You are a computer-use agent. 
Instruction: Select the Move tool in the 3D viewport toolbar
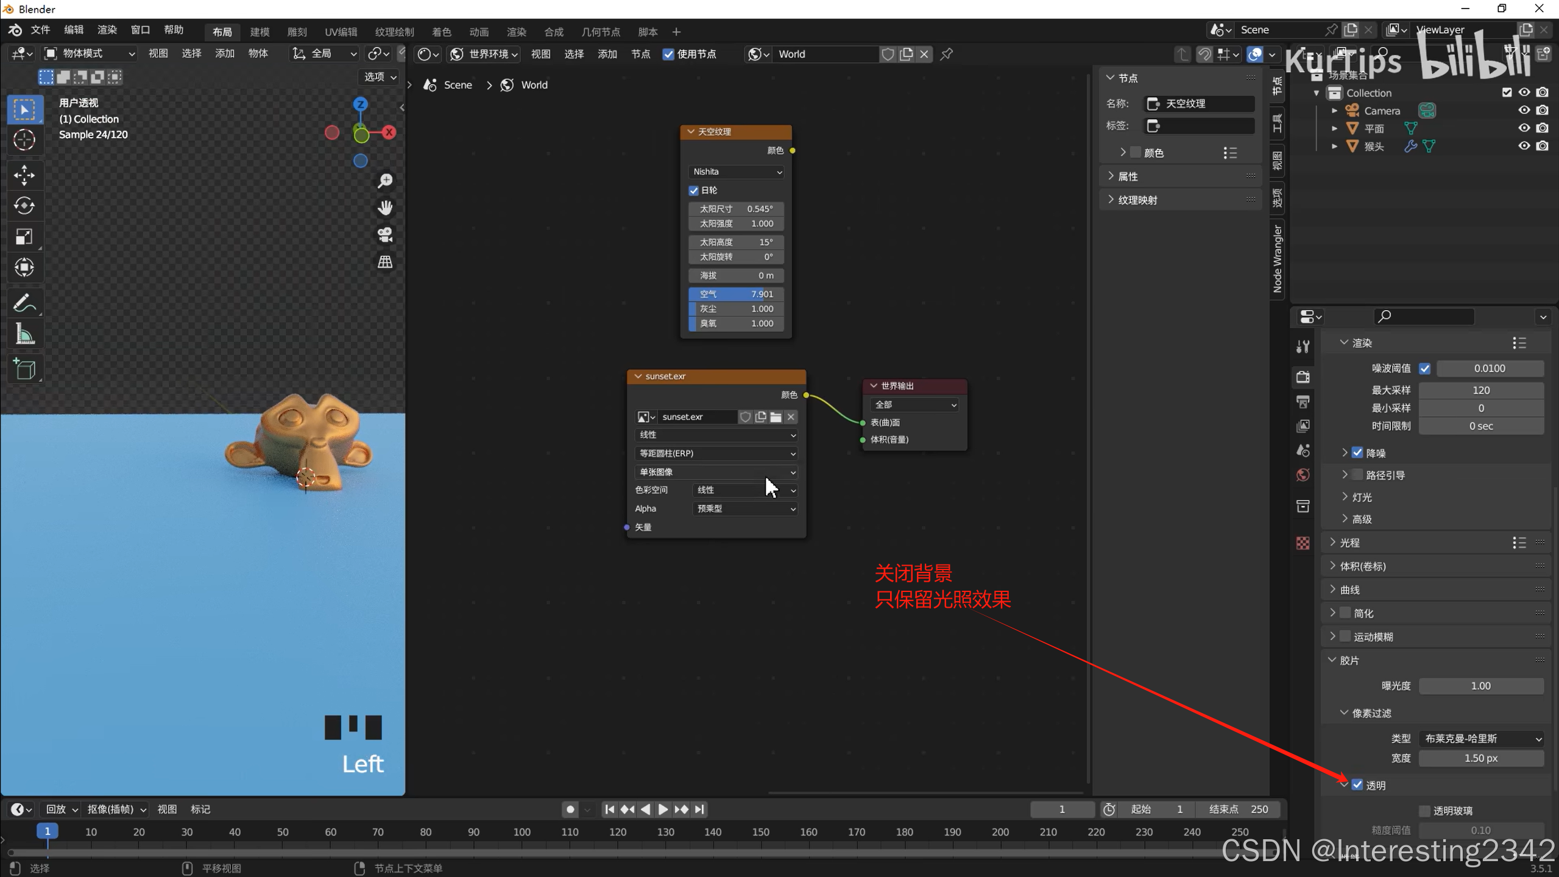click(24, 175)
